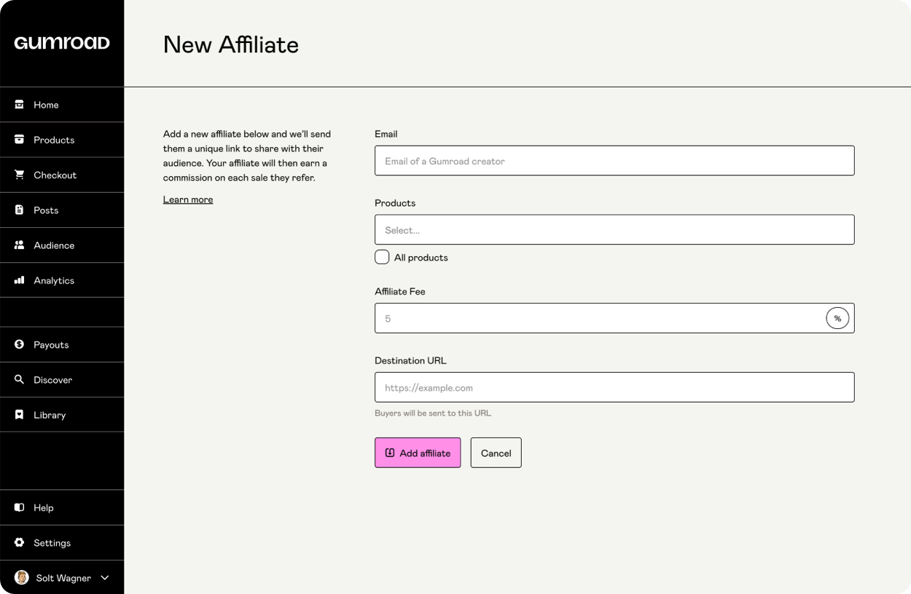Click the Posts document icon
Screen dimensions: 911x594
click(x=20, y=210)
